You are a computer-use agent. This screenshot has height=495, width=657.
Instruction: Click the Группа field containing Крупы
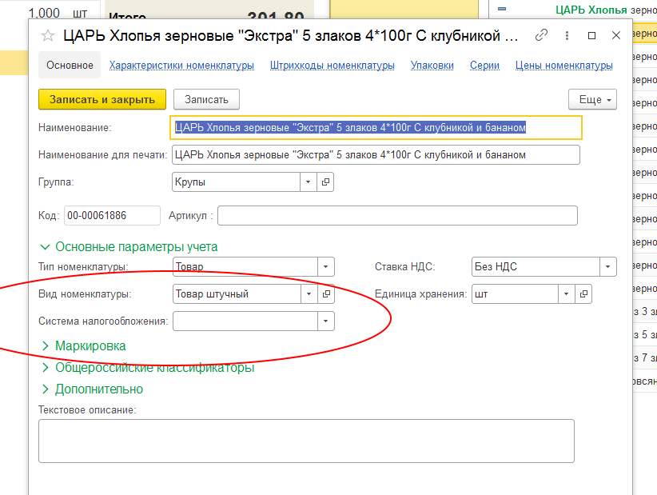[x=237, y=182]
